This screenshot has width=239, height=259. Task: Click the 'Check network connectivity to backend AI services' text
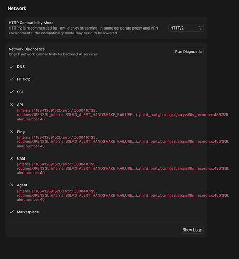[53, 54]
